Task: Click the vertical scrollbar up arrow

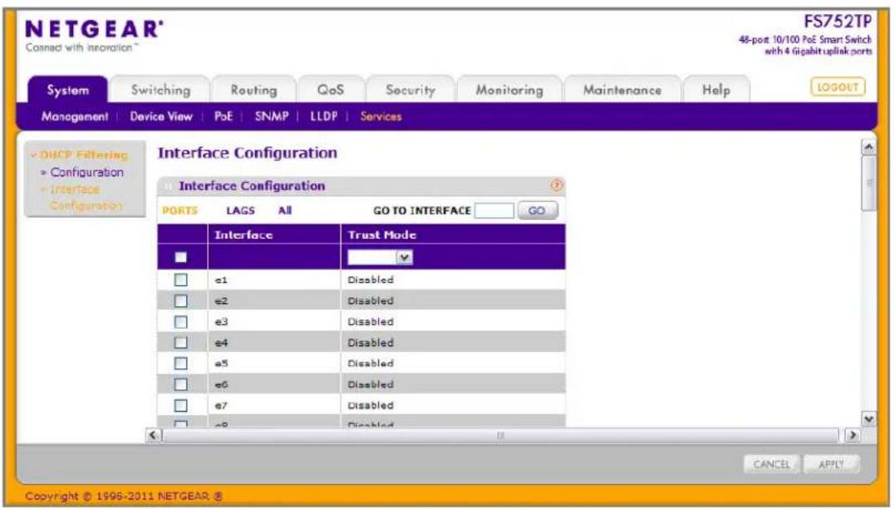Action: [x=868, y=147]
